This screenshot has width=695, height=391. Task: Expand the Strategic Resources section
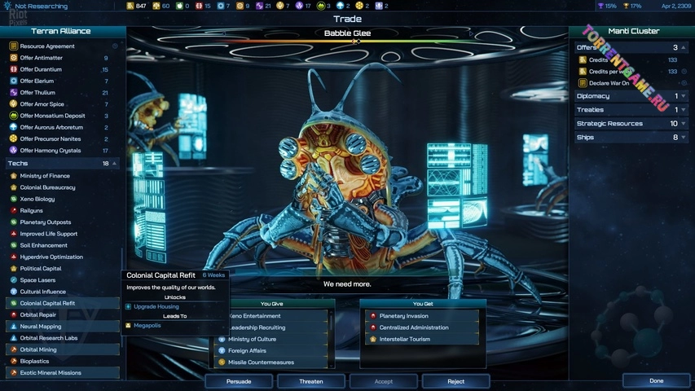[x=684, y=124]
